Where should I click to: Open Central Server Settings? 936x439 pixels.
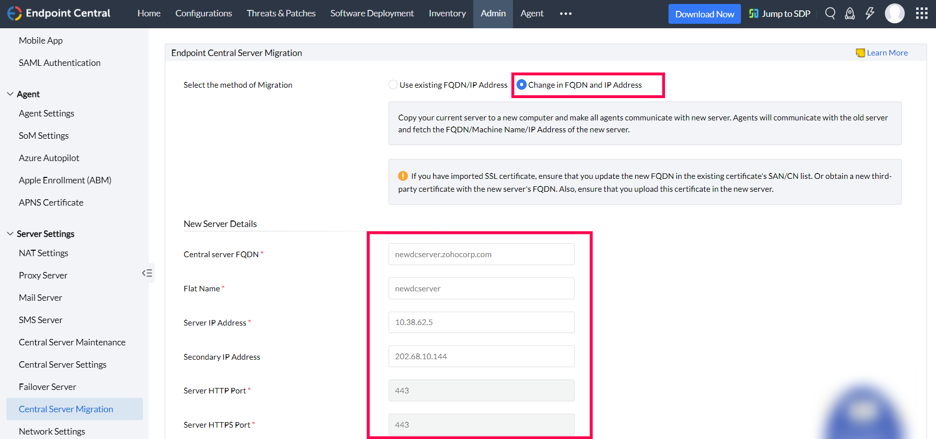63,365
